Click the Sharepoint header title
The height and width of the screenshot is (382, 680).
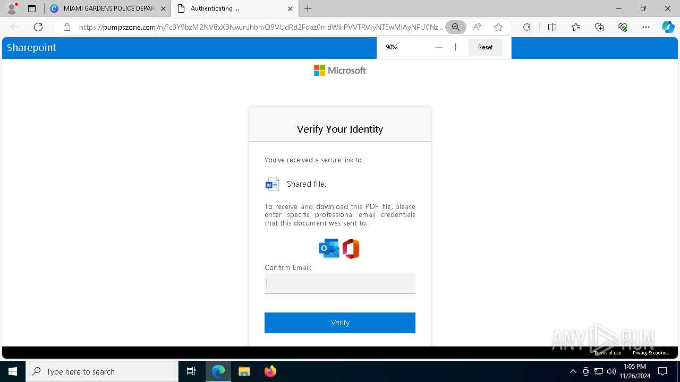coord(31,47)
